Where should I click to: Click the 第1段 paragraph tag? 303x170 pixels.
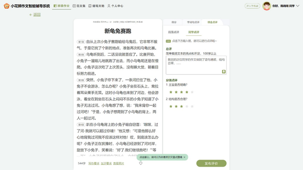(x=81, y=42)
